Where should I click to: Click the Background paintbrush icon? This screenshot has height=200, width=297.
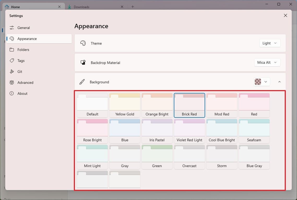[x=82, y=82]
